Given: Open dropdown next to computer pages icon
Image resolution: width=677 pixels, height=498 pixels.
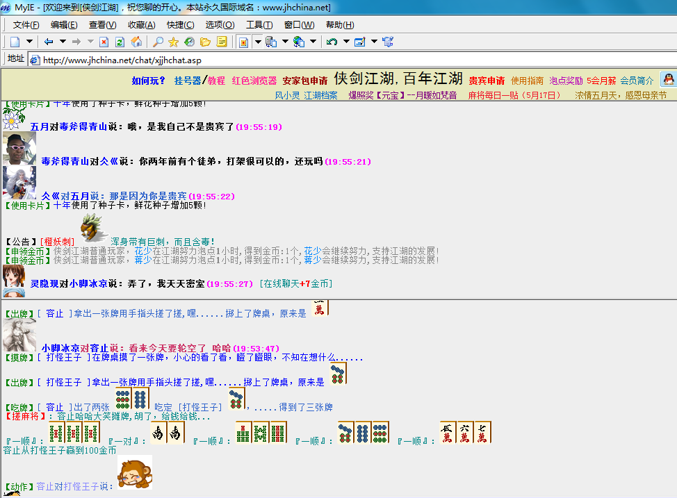Looking at the screenshot, I should point(285,42).
